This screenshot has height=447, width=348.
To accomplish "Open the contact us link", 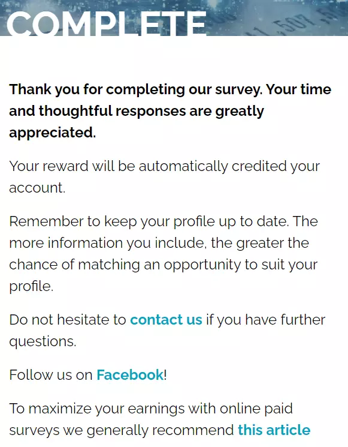I will click(166, 320).
